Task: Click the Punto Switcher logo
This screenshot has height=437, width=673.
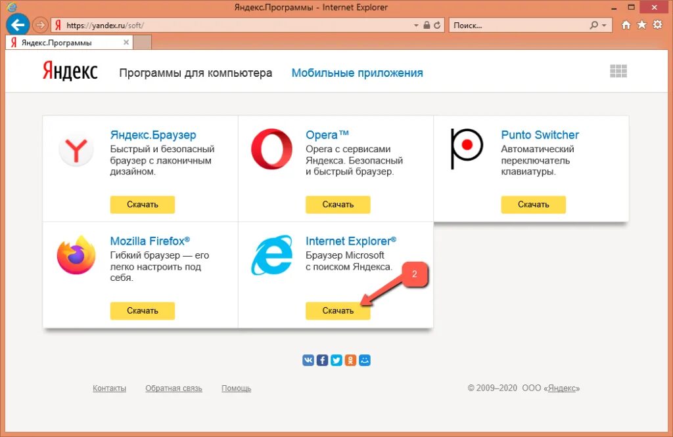Action: [x=467, y=148]
